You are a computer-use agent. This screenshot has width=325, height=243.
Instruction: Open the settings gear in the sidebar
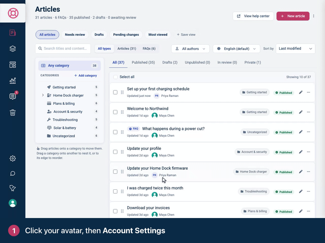(x=13, y=159)
